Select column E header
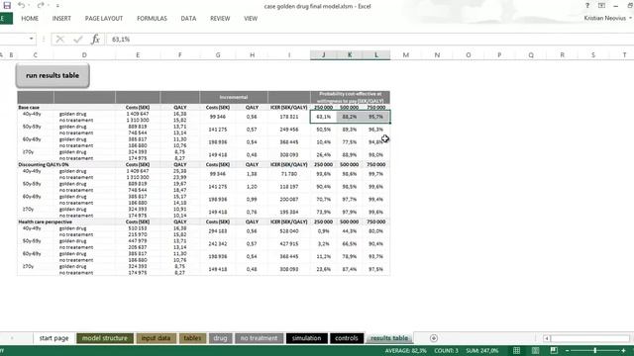The width and height of the screenshot is (634, 356). click(x=138, y=55)
